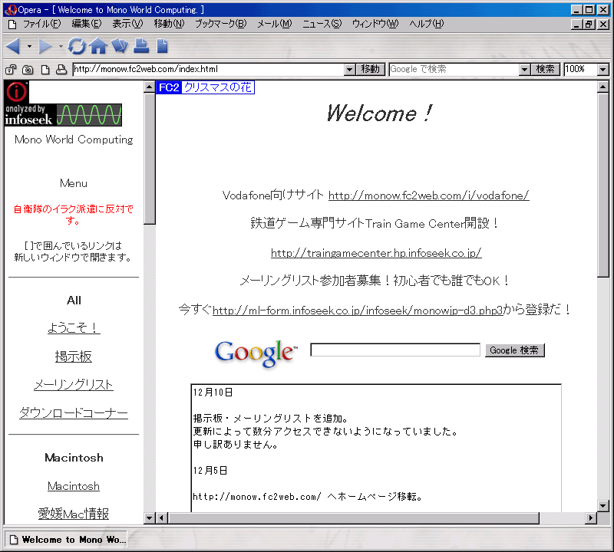Click the print preview icon by address bar
The width and height of the screenshot is (614, 552).
click(61, 69)
